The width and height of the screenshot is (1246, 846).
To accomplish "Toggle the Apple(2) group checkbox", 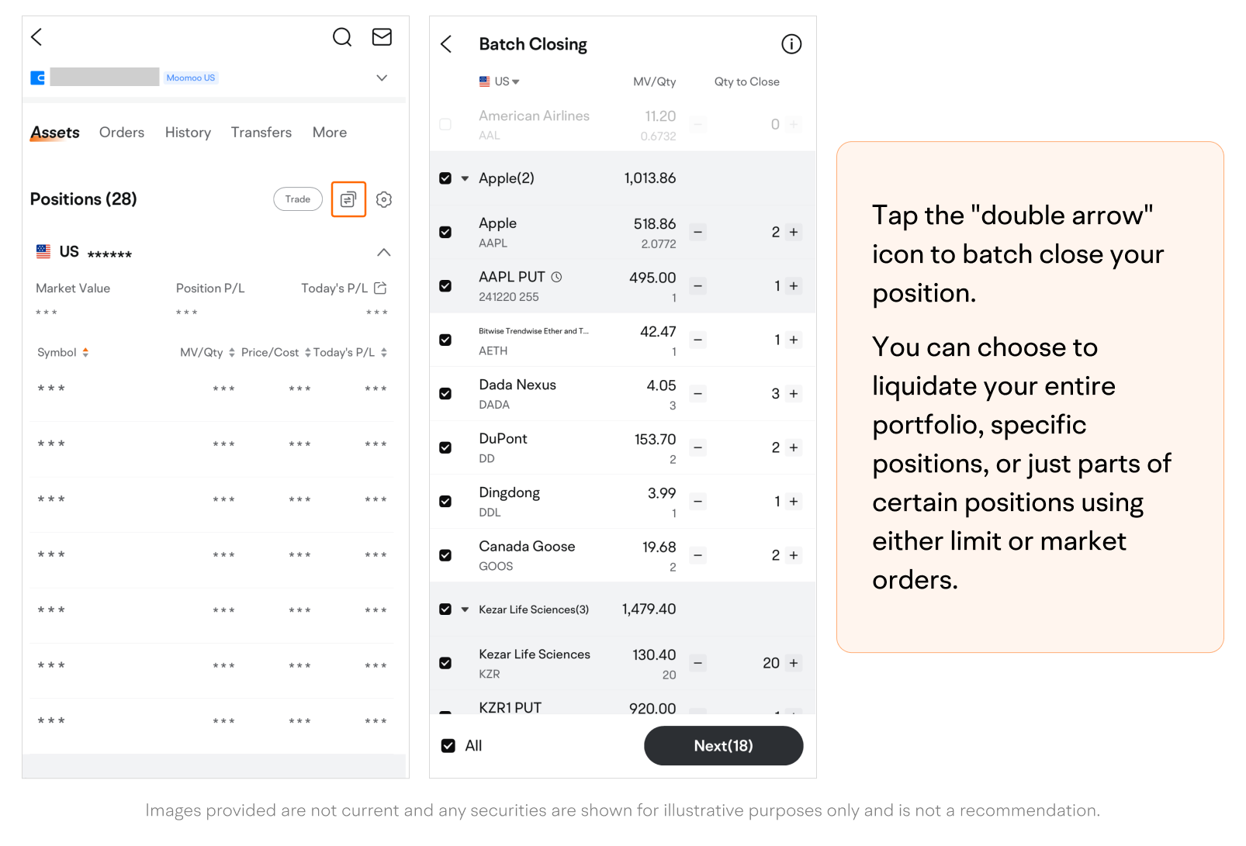I will tap(445, 178).
